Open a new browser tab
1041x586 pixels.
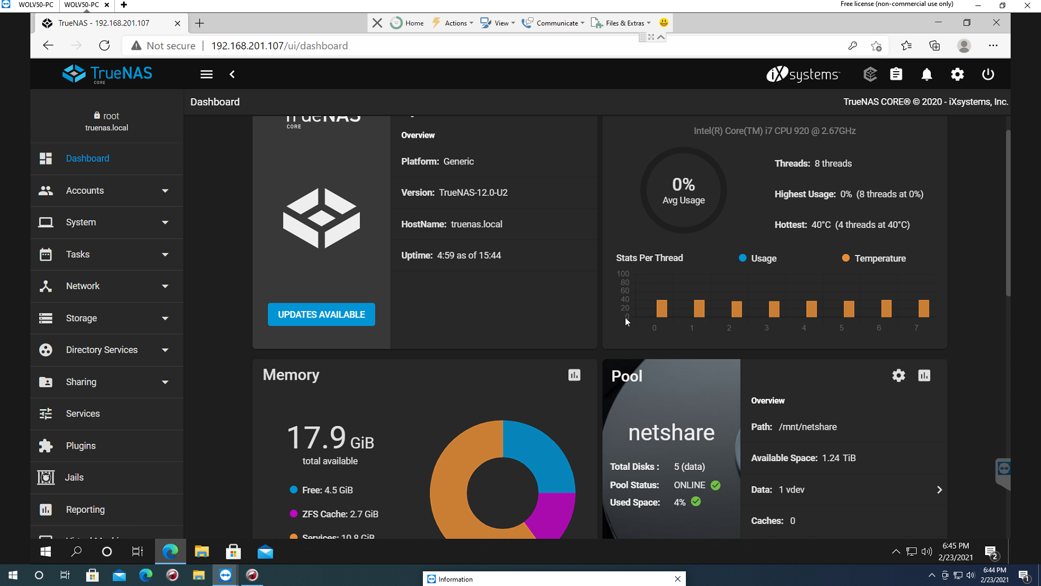pyautogui.click(x=200, y=23)
